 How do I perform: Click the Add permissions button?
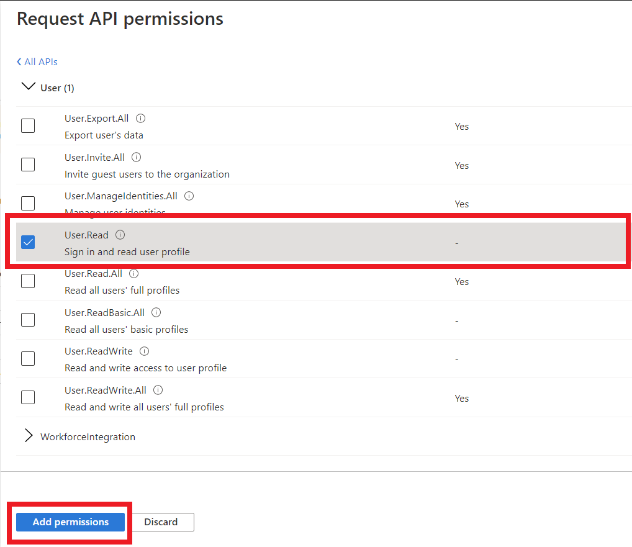(71, 522)
